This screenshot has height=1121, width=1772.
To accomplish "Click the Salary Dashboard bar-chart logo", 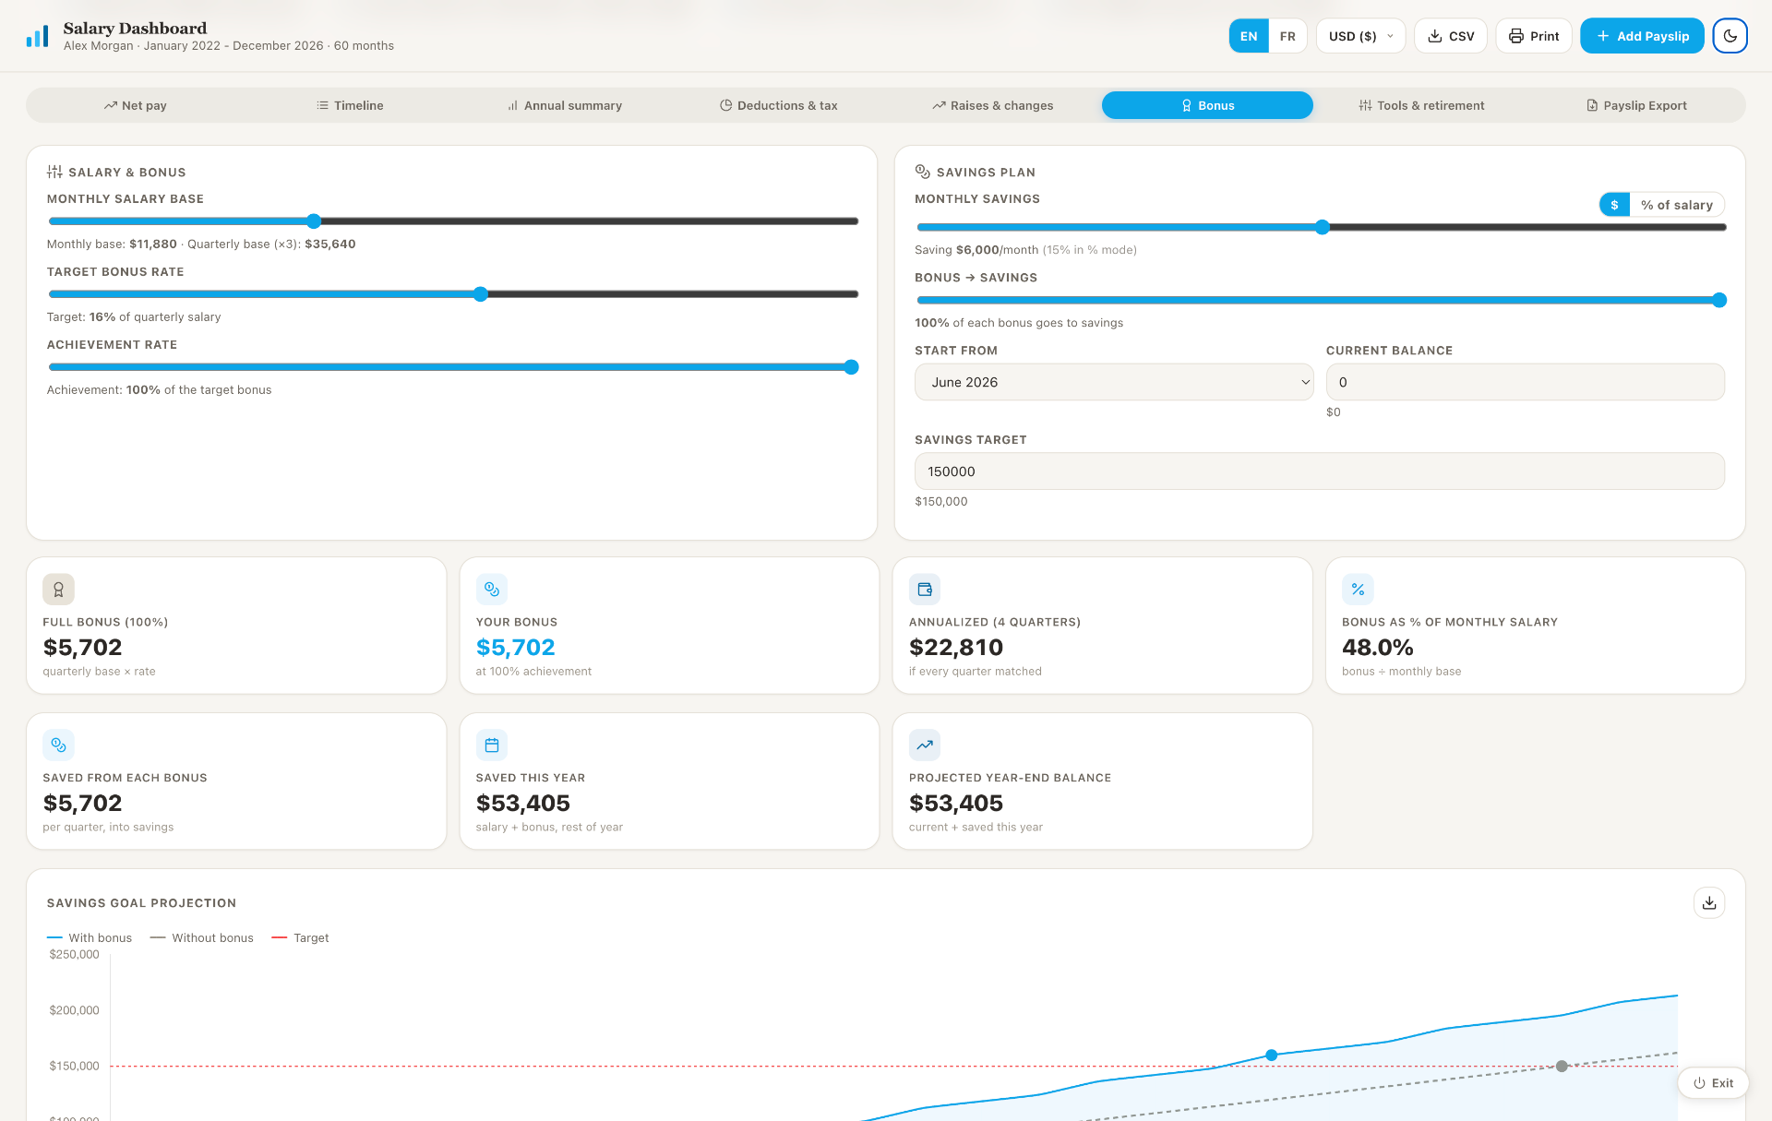I will tap(37, 36).
